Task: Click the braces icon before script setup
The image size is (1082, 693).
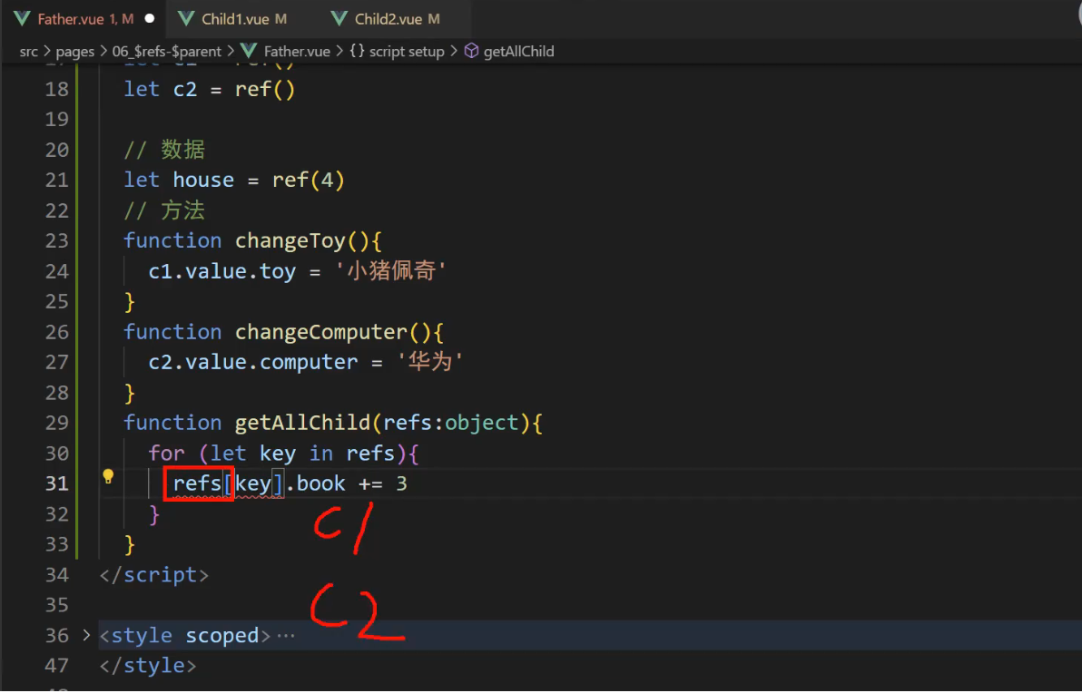Action: coord(357,51)
